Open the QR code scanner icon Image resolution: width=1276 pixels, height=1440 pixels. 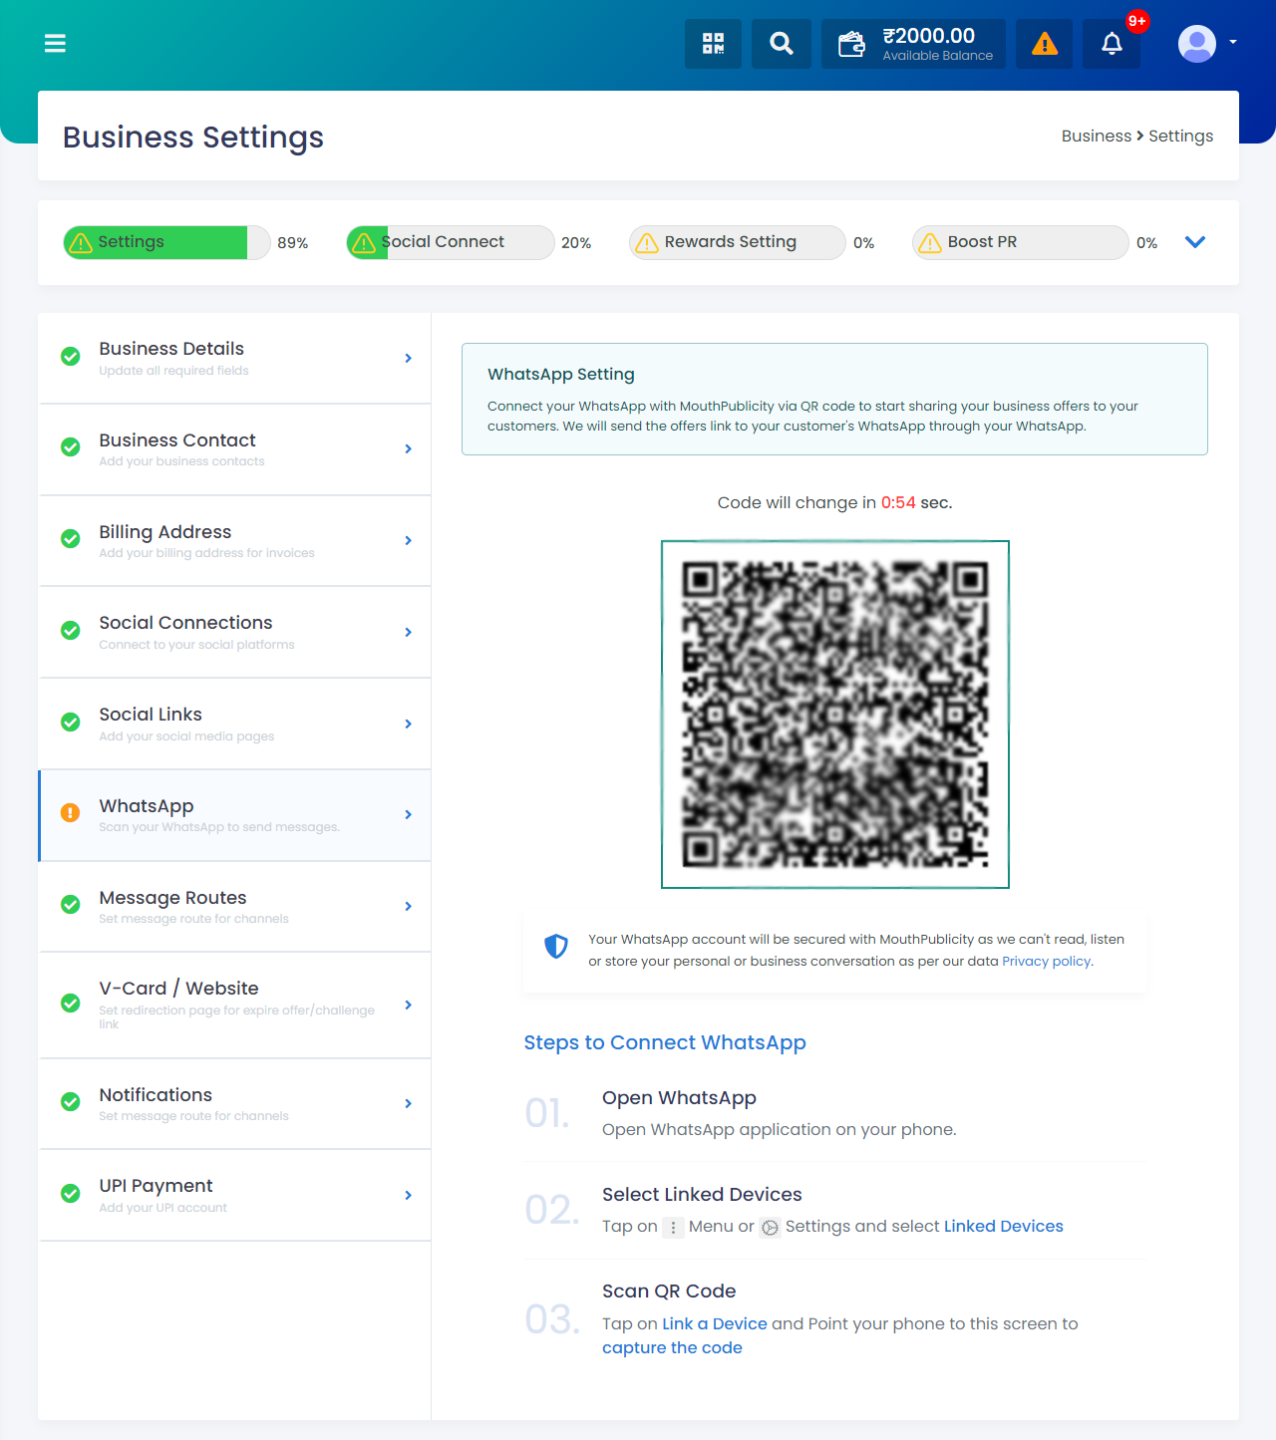click(713, 44)
